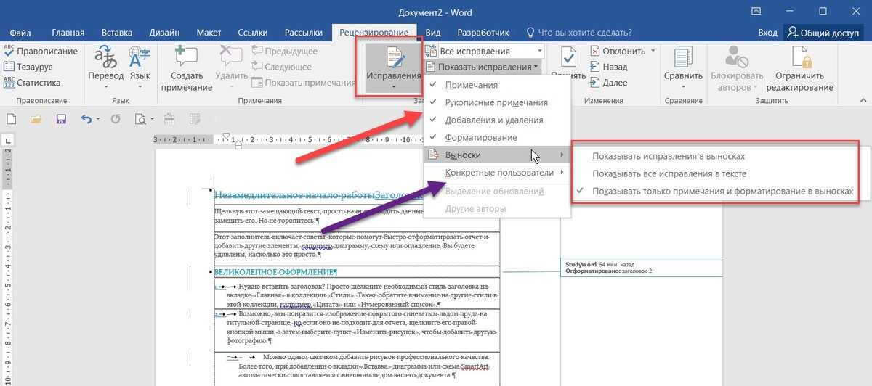Select only comments and formatting in balloons
872x386 pixels.
[x=722, y=192]
